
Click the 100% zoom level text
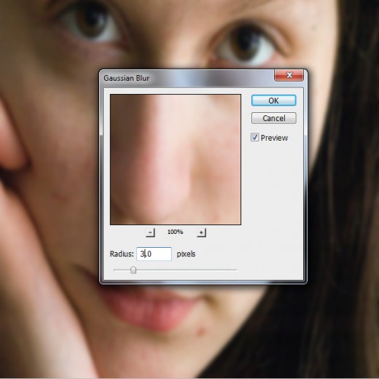175,232
